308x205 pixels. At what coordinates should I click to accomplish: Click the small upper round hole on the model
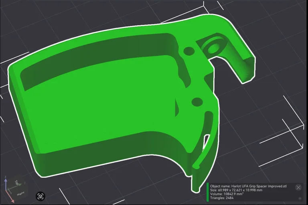188,51
